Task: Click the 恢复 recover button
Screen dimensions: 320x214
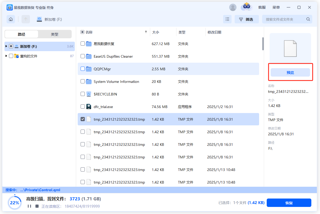Action: 289,203
